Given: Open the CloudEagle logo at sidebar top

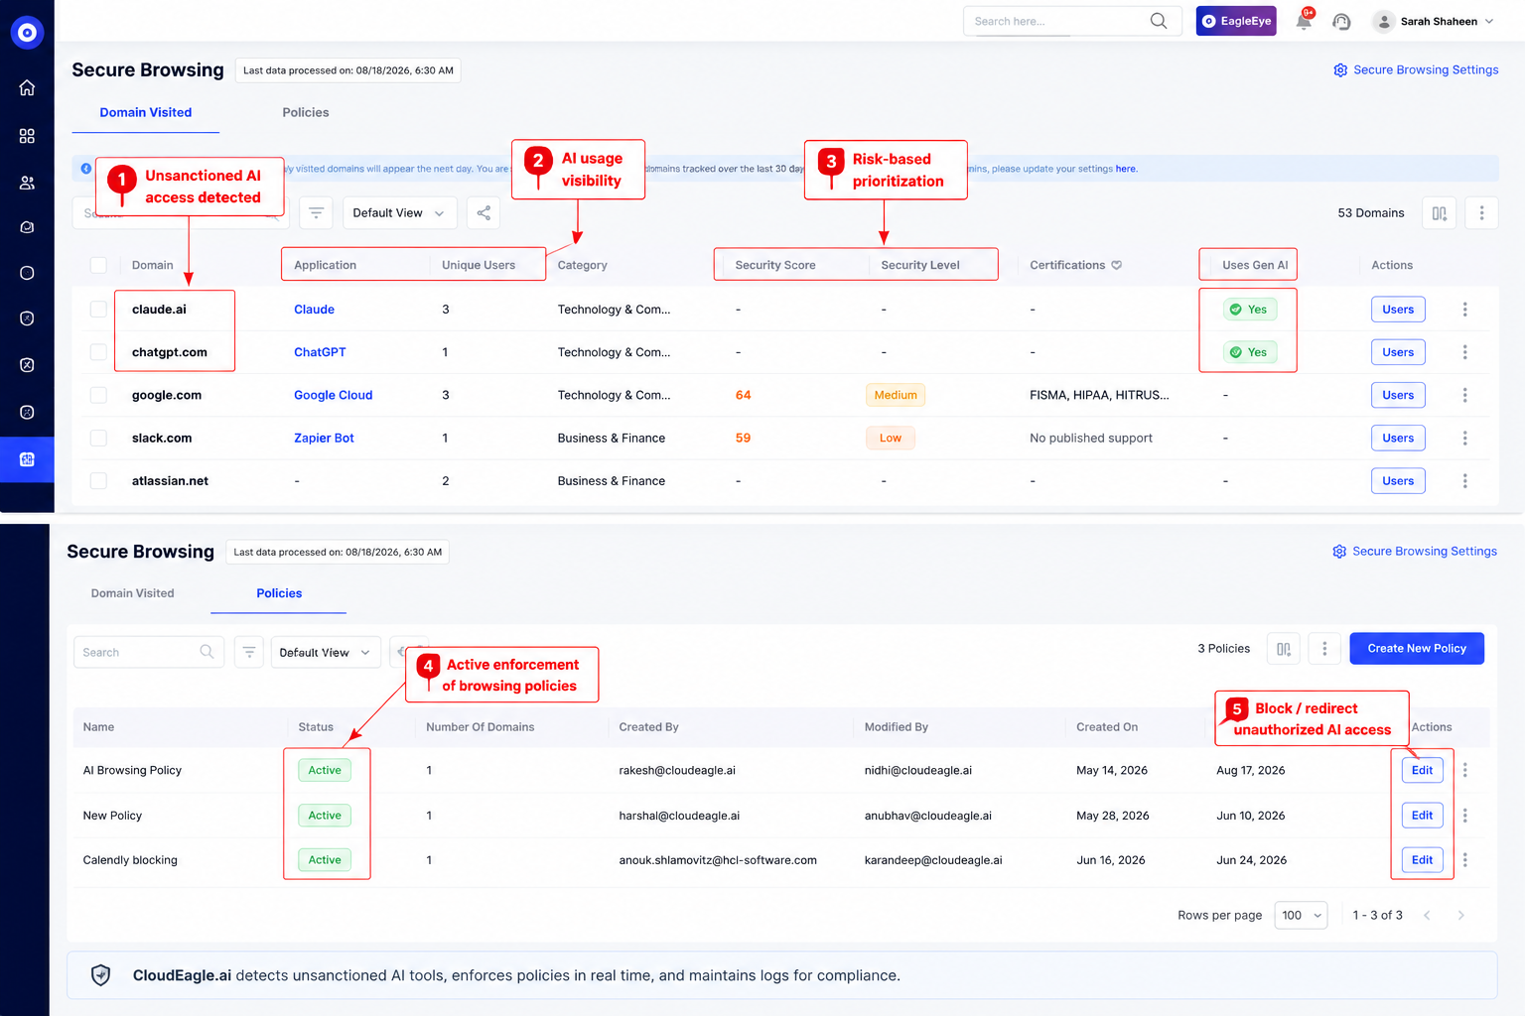Looking at the screenshot, I should click(27, 33).
